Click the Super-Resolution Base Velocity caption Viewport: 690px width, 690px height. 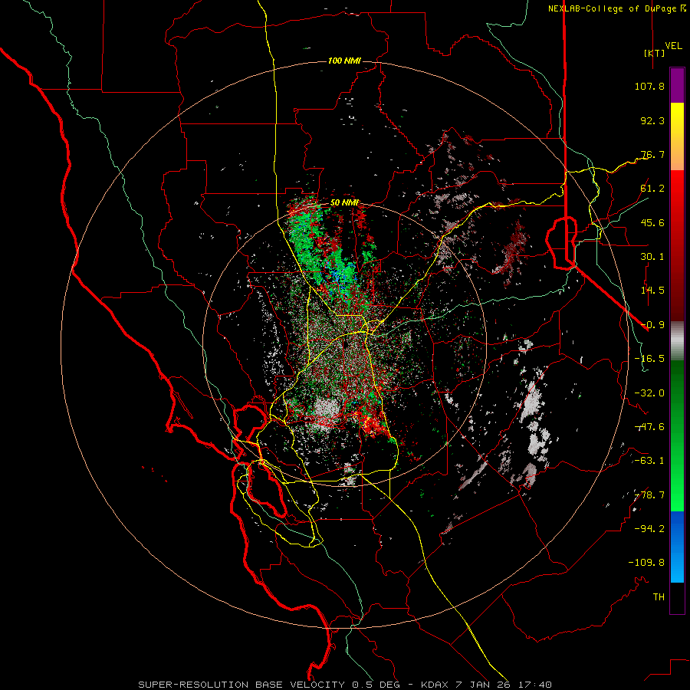345,685
